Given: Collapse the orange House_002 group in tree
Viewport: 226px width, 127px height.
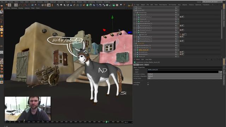Looking at the screenshot, I should coord(135,43).
